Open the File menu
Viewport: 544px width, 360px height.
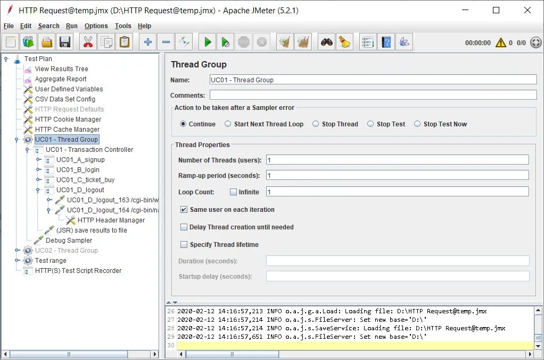pos(9,26)
